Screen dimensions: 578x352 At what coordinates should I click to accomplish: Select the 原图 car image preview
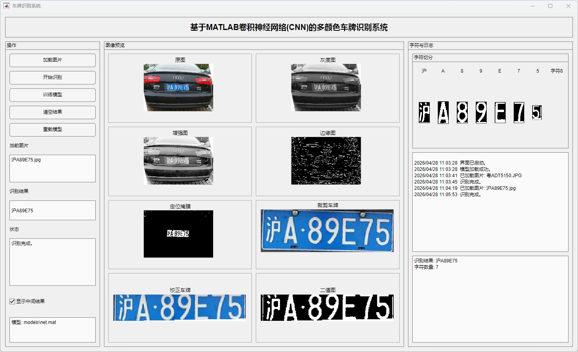tap(178, 87)
